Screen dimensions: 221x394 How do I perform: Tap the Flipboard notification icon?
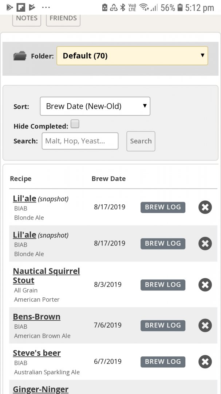pyautogui.click(x=21, y=8)
